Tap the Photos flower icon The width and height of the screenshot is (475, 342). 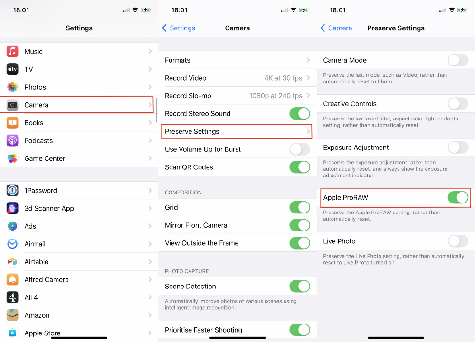(12, 87)
